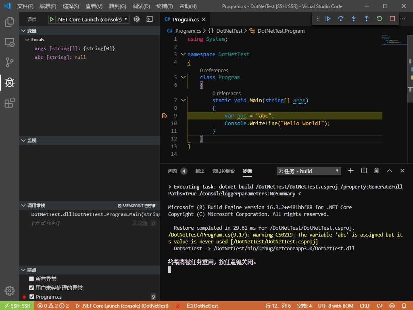
Task: Maximize the panel with the up chevron
Action: (390, 171)
